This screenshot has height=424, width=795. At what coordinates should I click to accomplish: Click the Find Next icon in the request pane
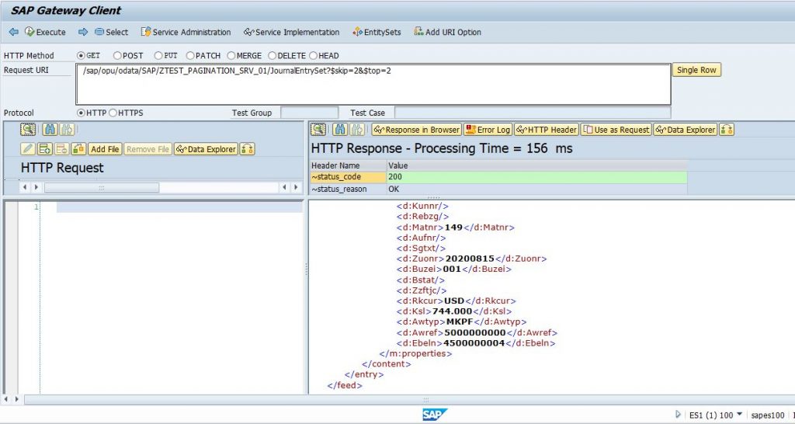click(67, 130)
